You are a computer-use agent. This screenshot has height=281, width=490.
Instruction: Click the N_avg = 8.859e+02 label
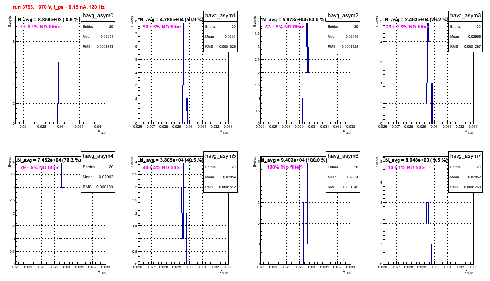coord(48,19)
